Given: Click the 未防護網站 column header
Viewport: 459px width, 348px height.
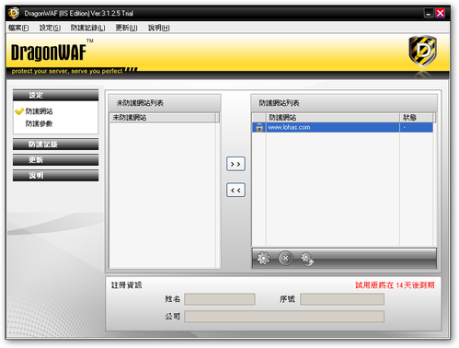Looking at the screenshot, I should point(163,118).
